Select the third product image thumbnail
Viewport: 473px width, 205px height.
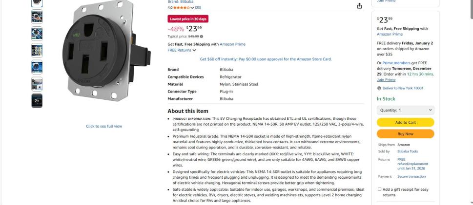(37, 34)
